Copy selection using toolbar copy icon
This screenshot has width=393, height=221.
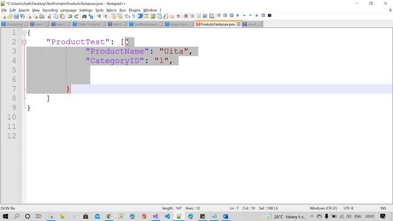pos(56,17)
